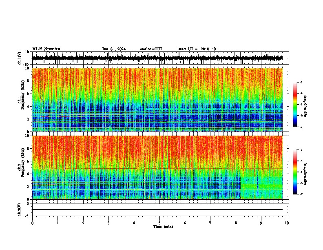Click the ch.1 Frequency (kHz) axis label
Viewport: 323px width, 250px height.
click(21, 95)
